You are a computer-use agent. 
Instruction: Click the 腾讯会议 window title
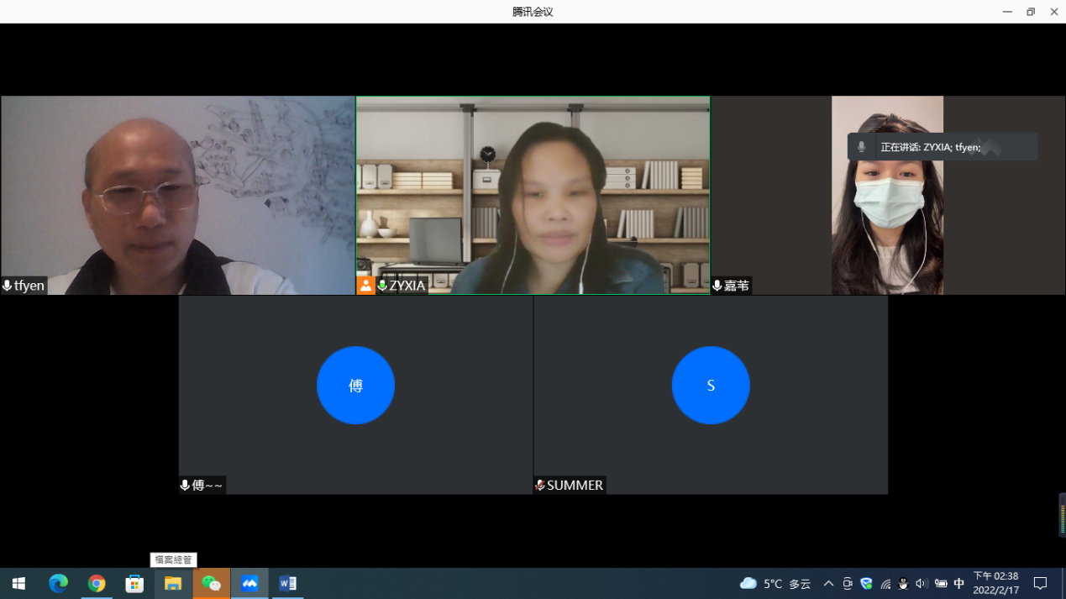(x=533, y=12)
